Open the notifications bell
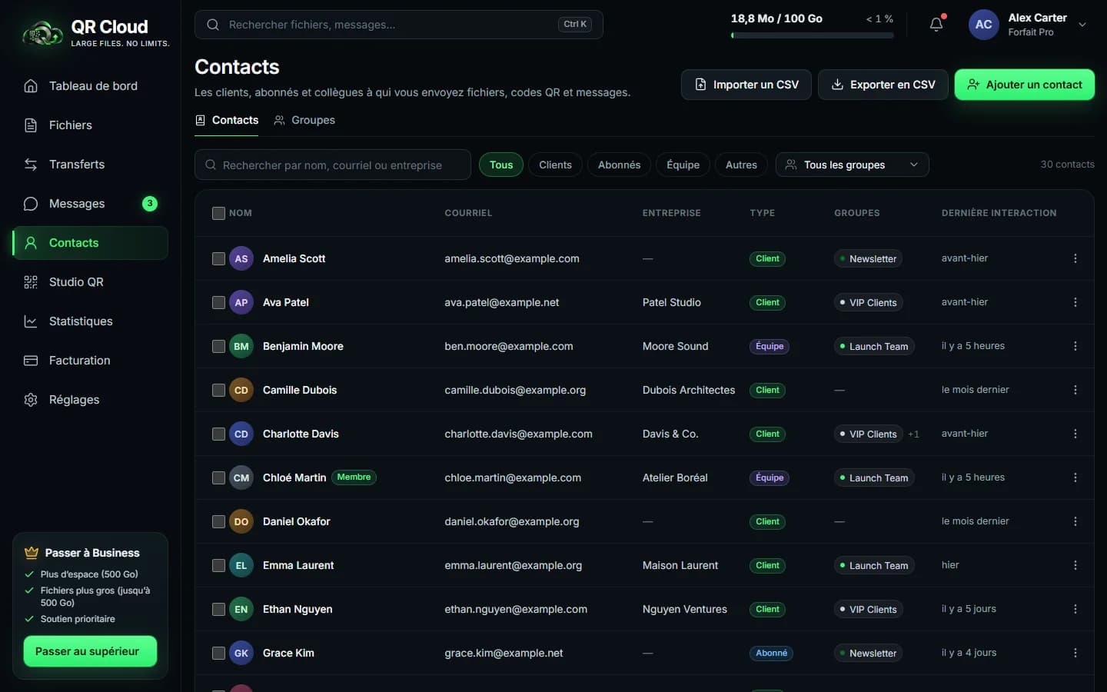 click(x=936, y=25)
